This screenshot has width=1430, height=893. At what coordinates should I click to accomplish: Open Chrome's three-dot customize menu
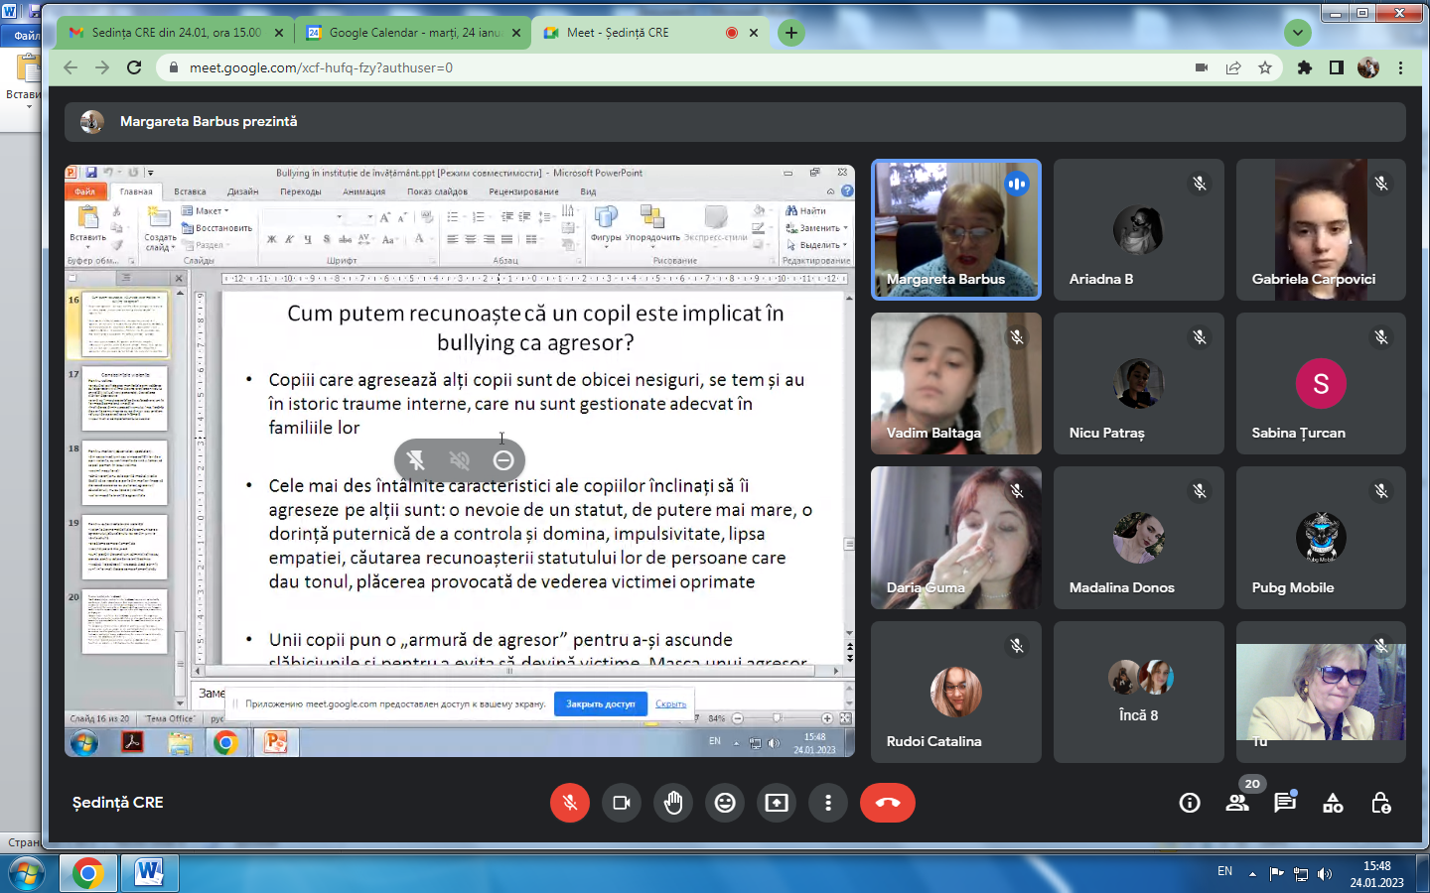(x=1400, y=67)
